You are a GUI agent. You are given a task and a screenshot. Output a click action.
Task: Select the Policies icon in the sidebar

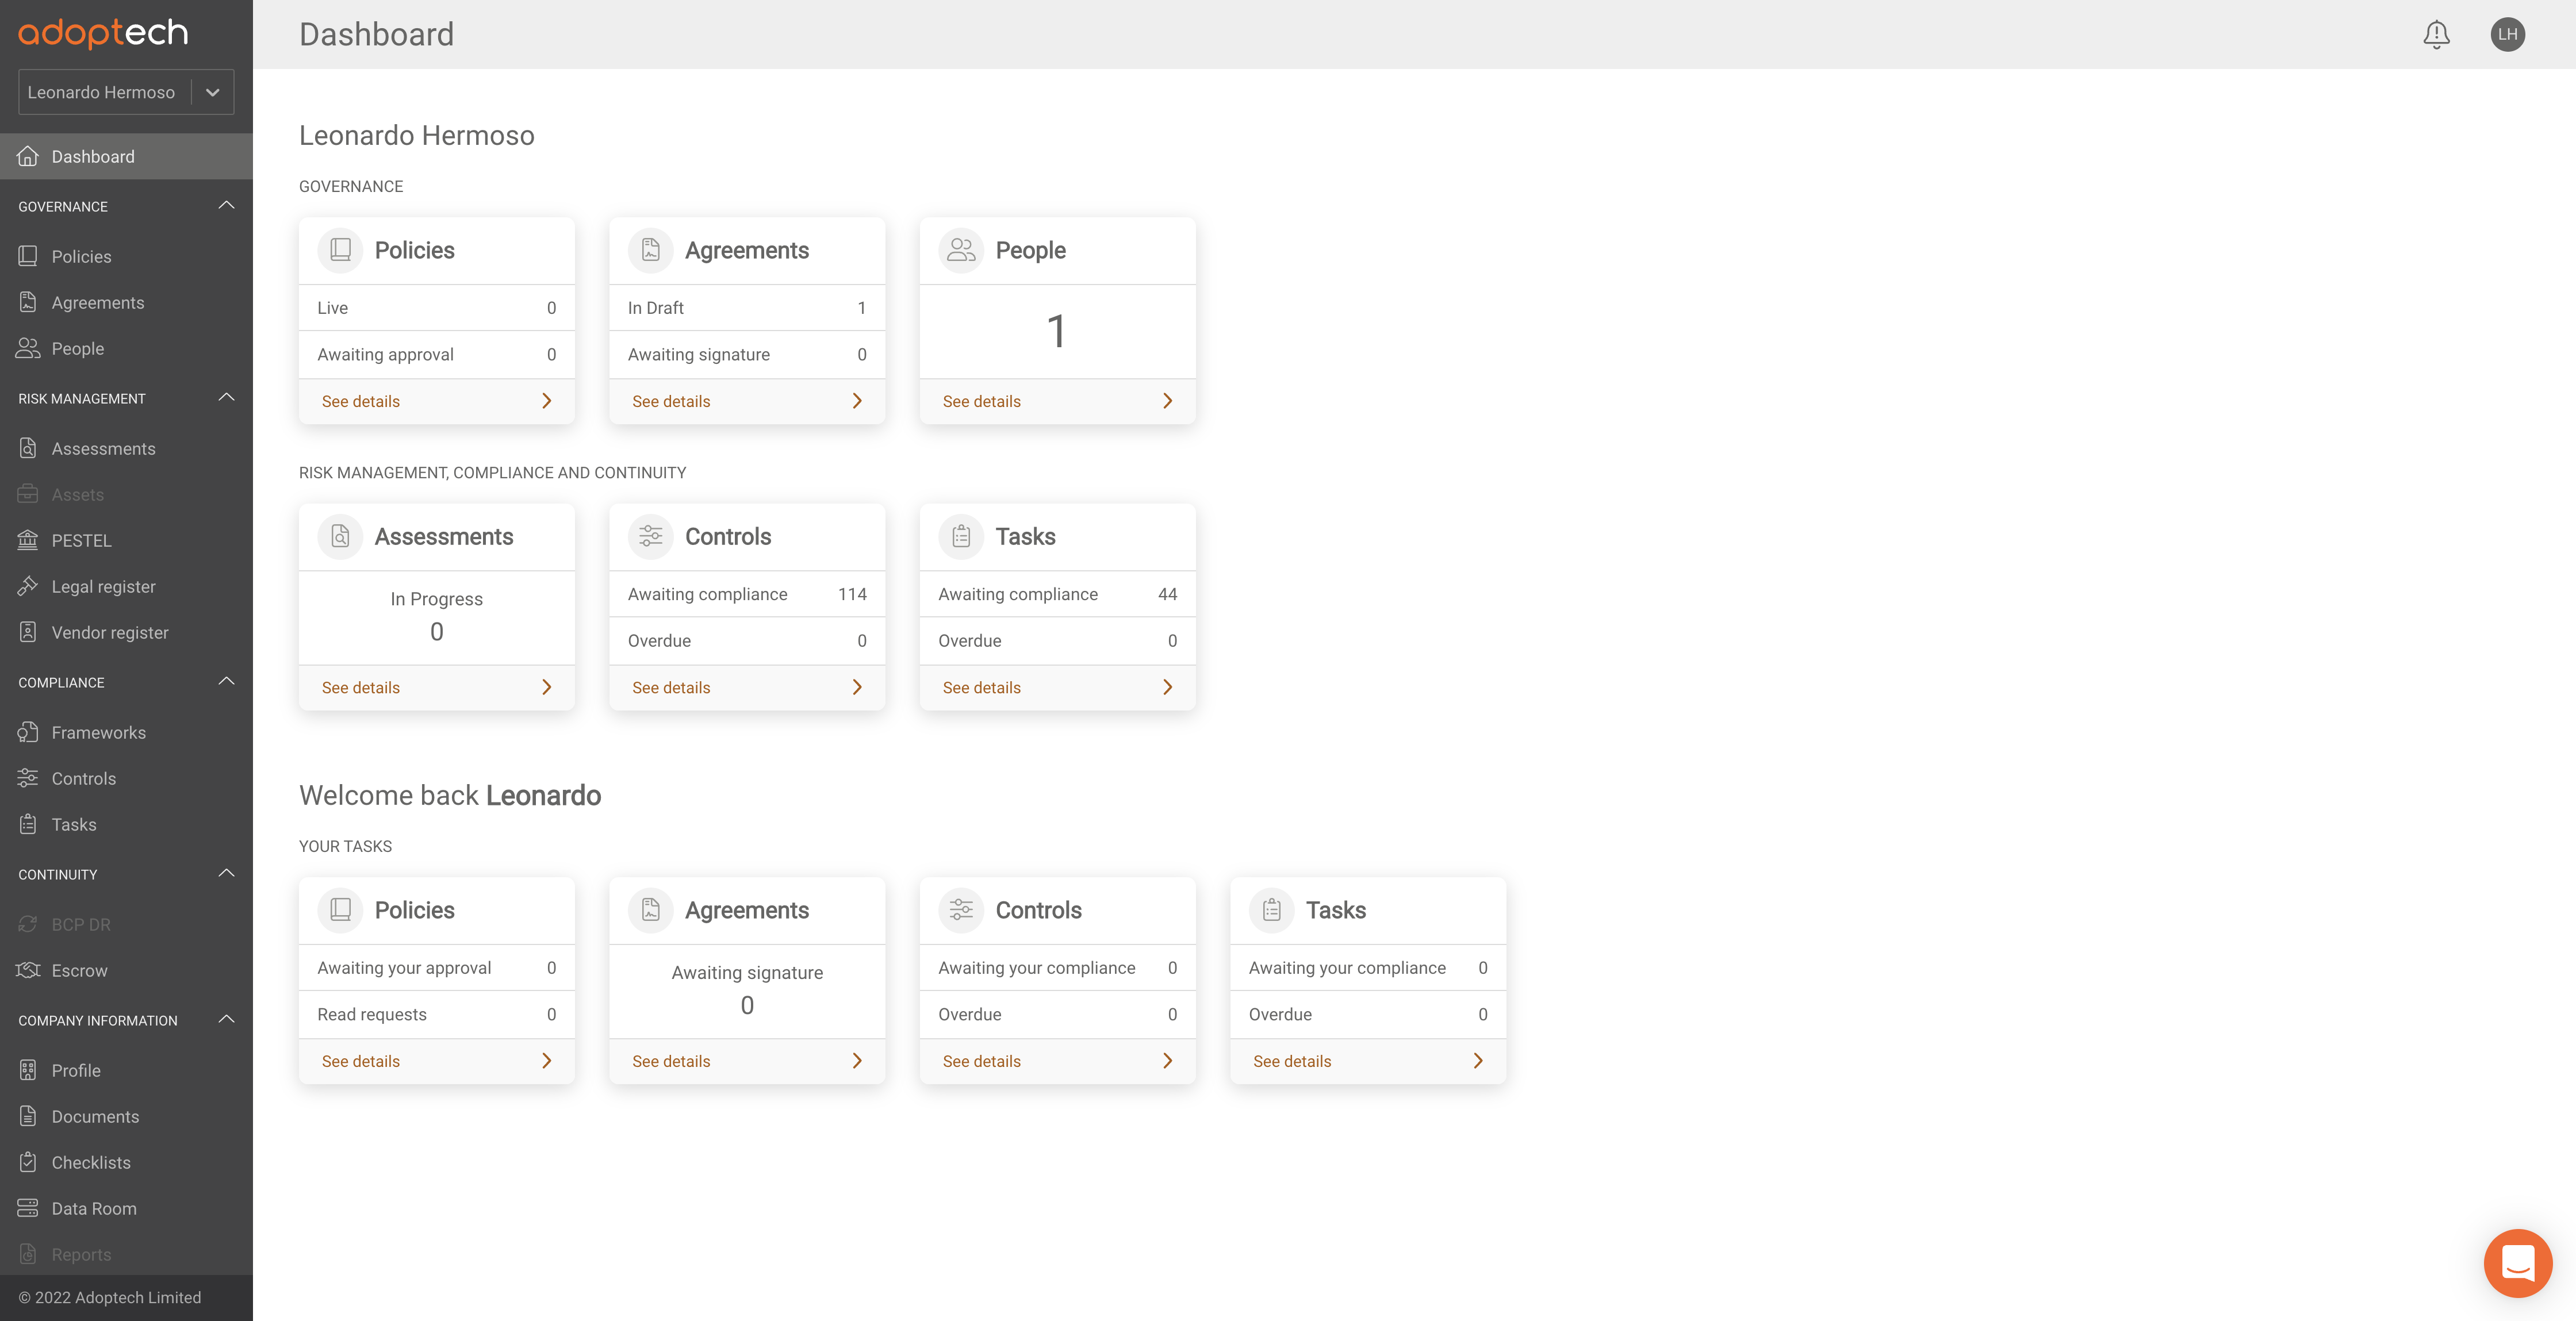[28, 256]
